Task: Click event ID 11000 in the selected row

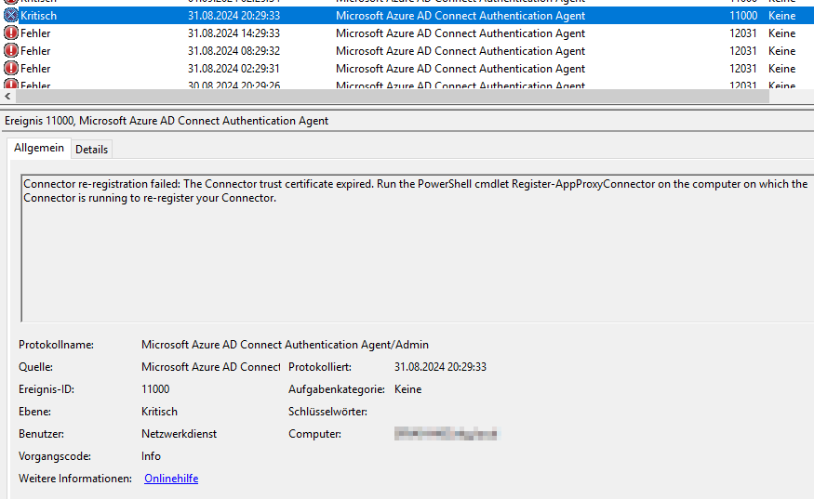Action: click(743, 16)
